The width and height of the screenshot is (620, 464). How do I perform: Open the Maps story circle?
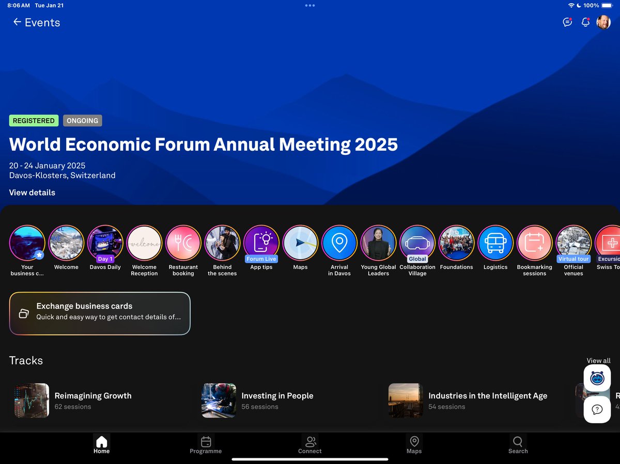click(x=300, y=243)
